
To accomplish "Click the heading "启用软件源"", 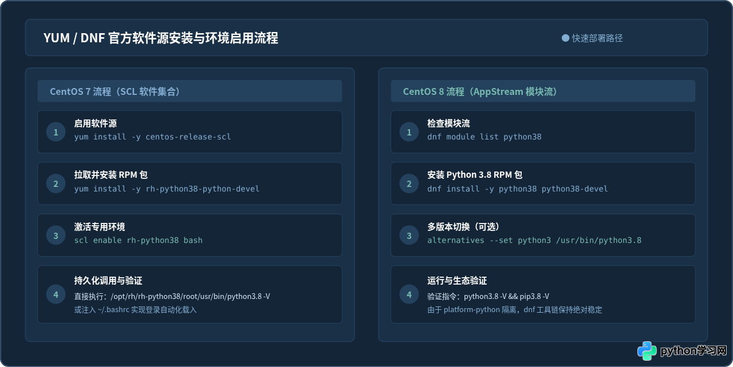I will pos(96,123).
